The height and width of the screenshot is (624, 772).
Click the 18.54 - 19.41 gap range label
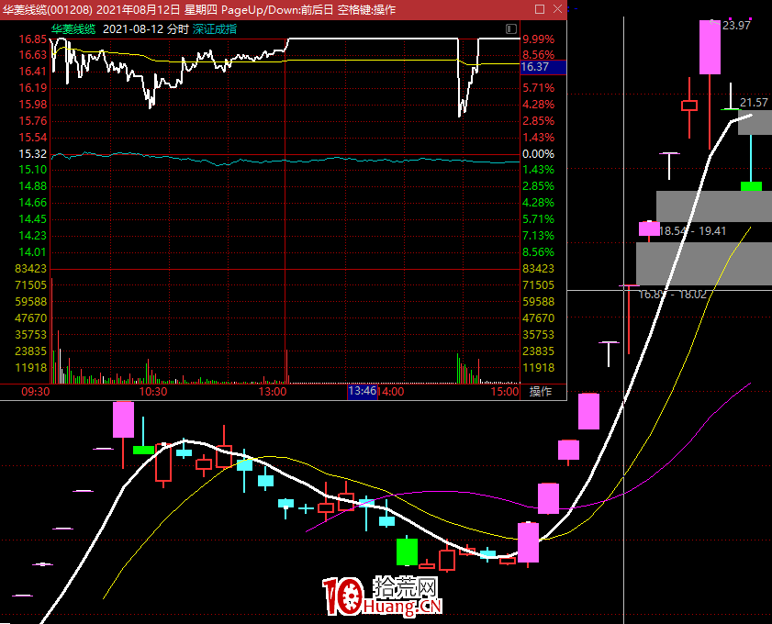[692, 231]
